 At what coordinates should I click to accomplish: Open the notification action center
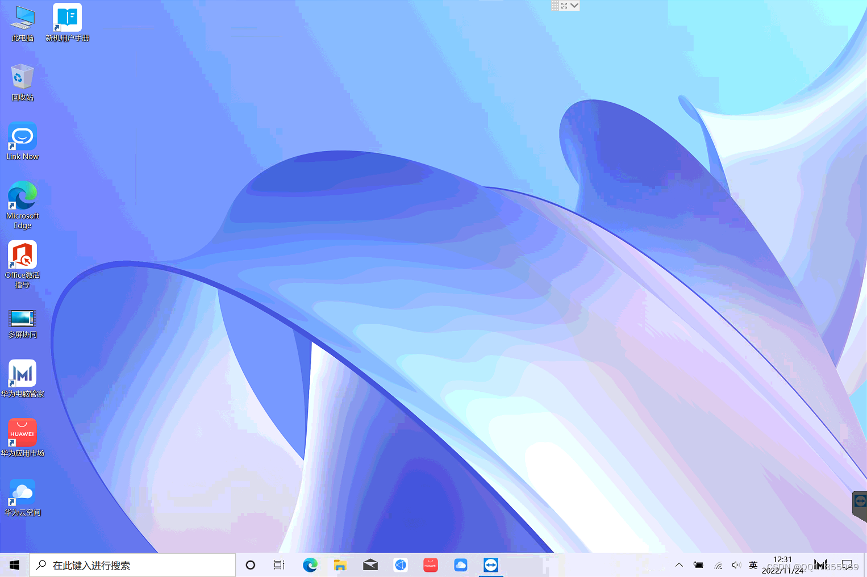pyautogui.click(x=847, y=565)
